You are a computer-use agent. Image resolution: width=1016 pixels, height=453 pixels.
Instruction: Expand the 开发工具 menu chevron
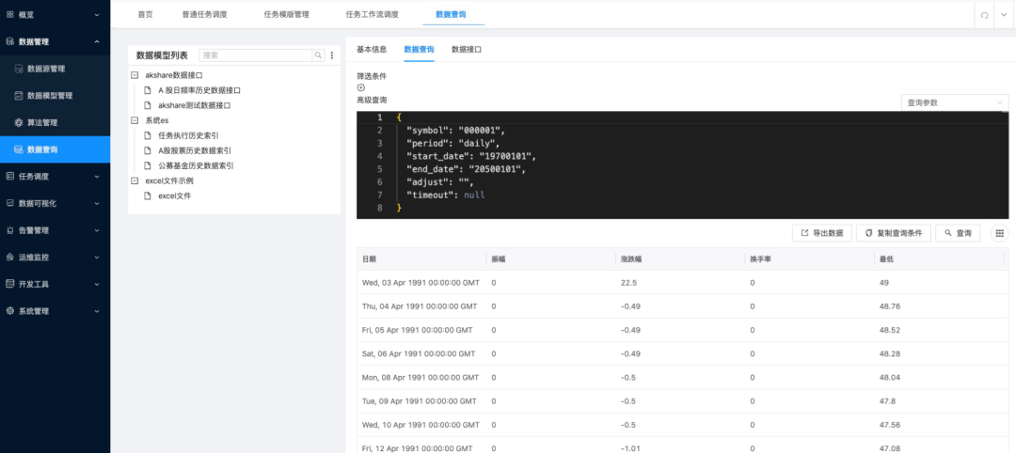[x=97, y=284]
